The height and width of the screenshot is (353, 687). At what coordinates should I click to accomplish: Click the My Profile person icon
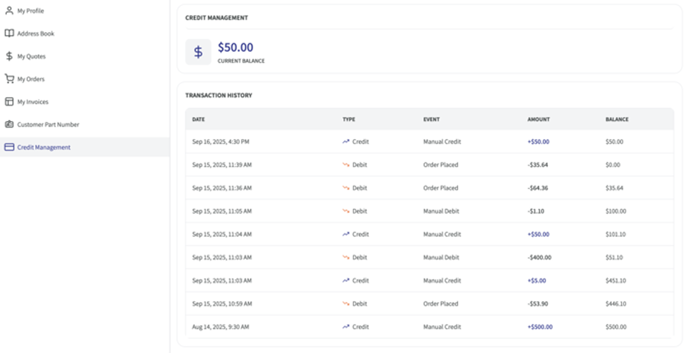9,10
